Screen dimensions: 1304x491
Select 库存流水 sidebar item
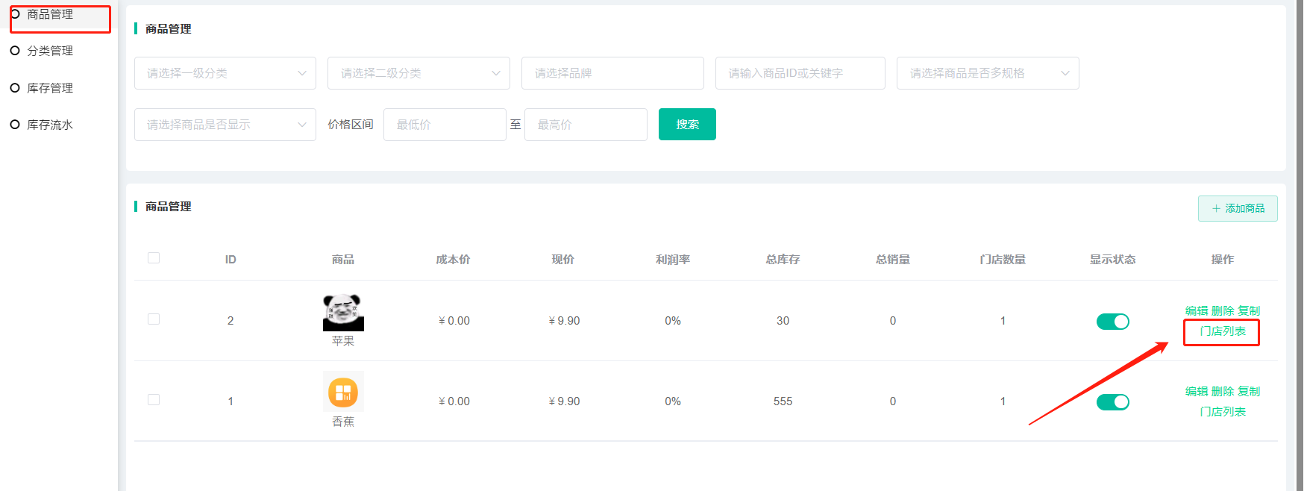click(50, 125)
